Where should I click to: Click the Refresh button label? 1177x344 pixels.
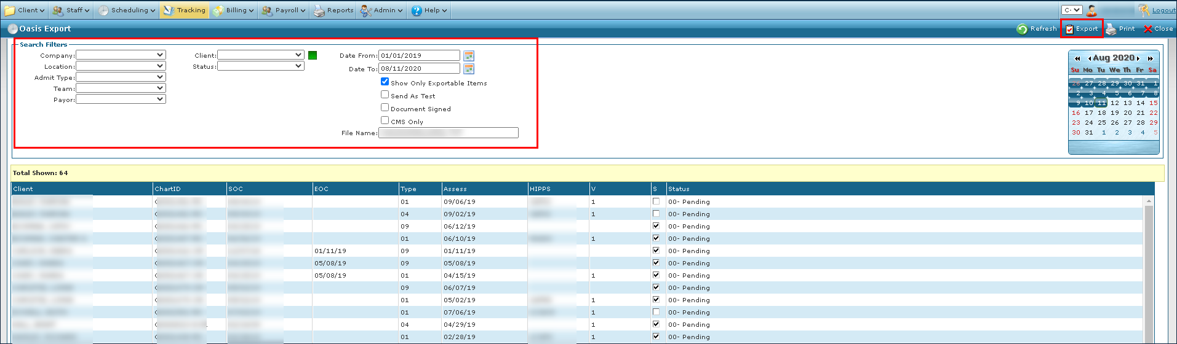coord(1043,29)
